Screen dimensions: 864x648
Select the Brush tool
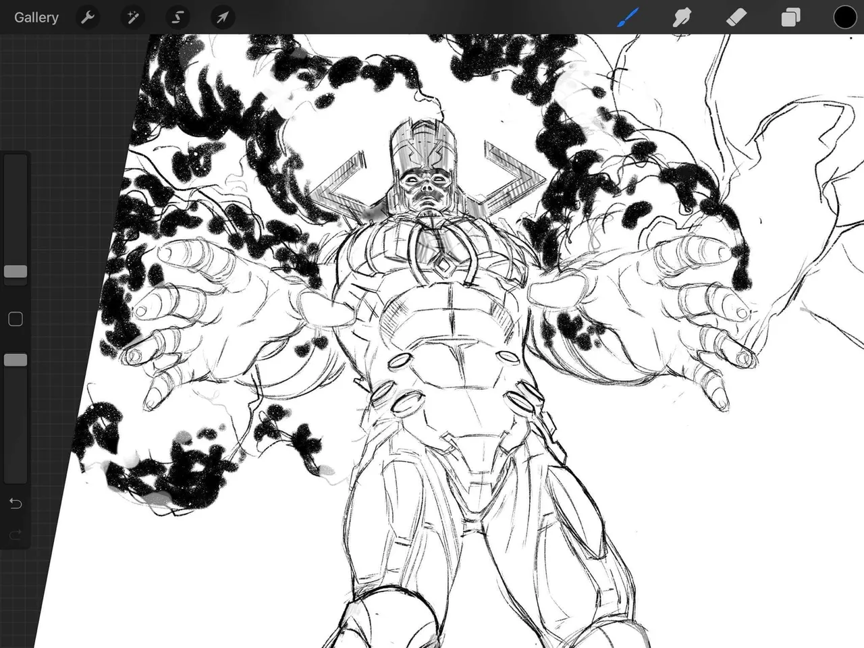tap(628, 18)
